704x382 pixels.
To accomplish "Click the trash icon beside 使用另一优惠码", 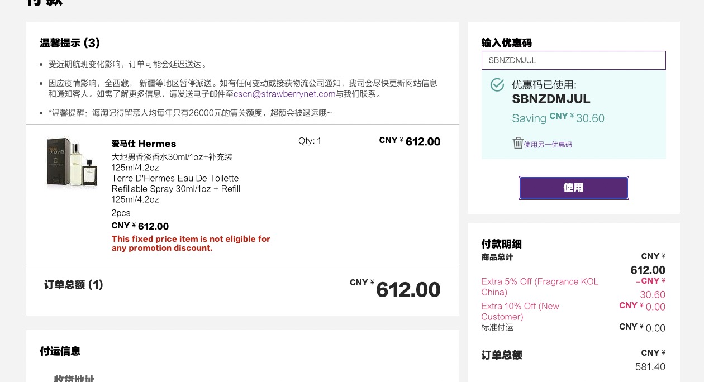I will coord(518,143).
